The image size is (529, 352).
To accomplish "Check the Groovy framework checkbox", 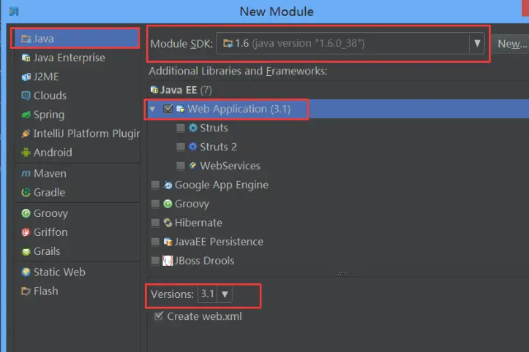I will coord(155,204).
